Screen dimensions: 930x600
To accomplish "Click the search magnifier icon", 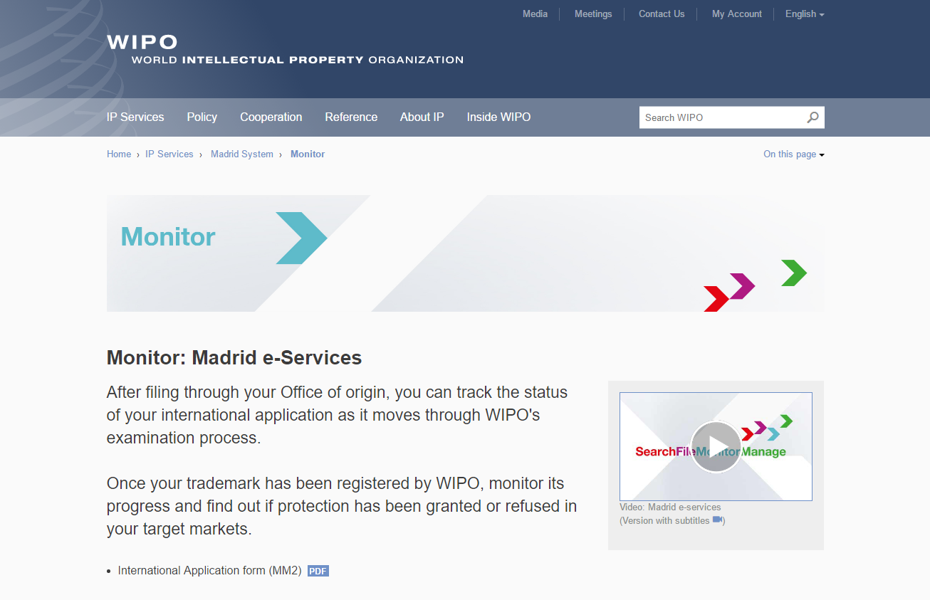I will 813,117.
